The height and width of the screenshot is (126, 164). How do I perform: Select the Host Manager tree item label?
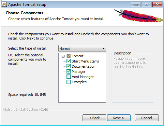(82, 77)
